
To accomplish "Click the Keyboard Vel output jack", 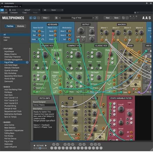I will (70, 39).
